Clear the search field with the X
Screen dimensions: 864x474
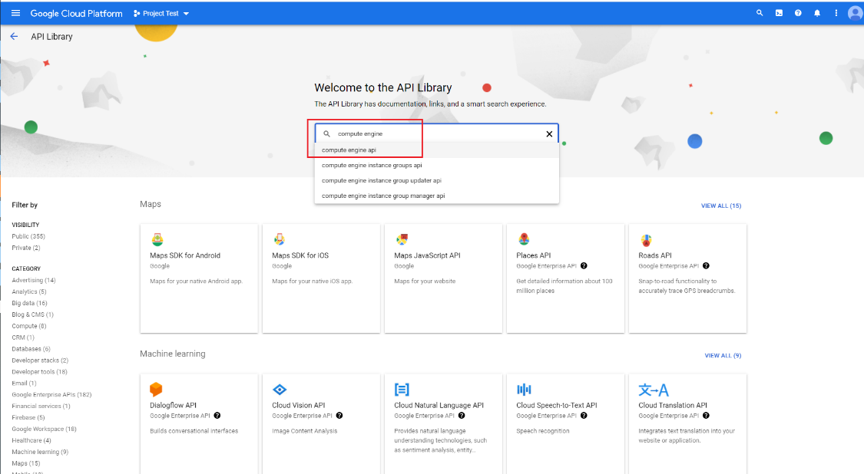click(549, 133)
